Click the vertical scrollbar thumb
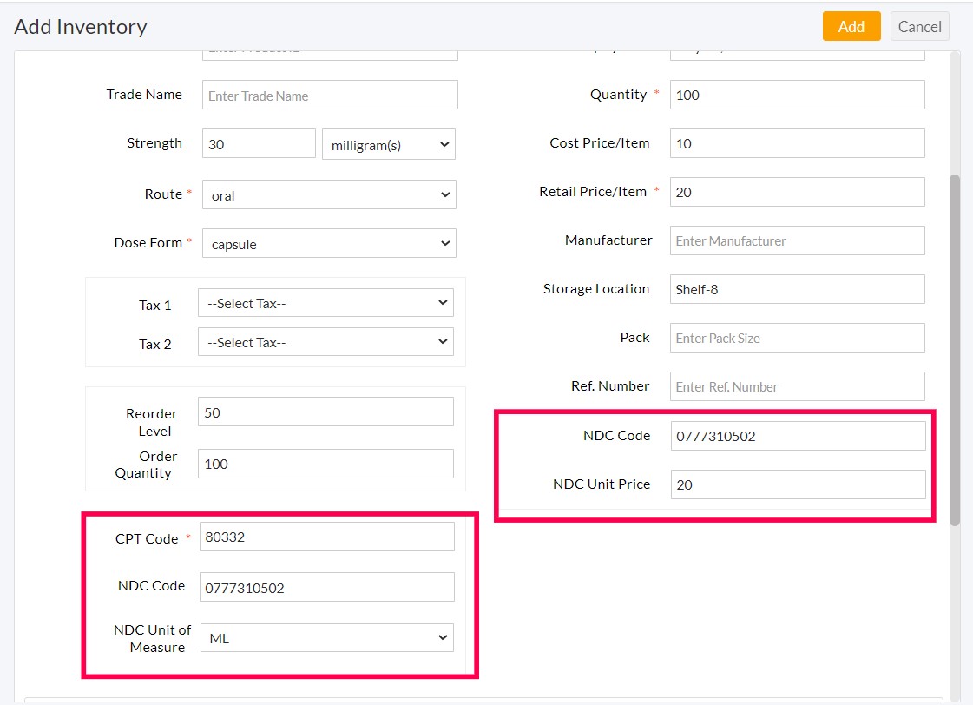The height and width of the screenshot is (705, 973). click(x=955, y=347)
